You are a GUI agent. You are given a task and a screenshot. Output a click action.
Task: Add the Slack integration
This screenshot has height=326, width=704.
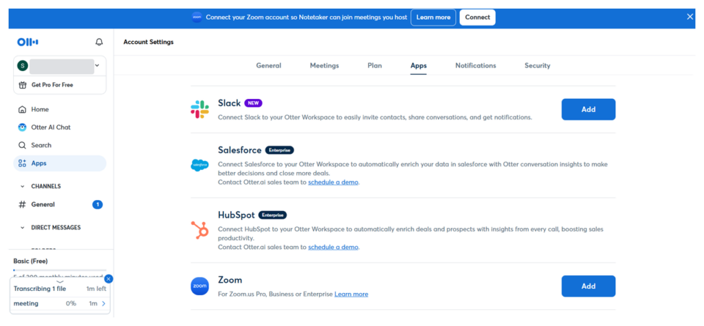pos(588,109)
